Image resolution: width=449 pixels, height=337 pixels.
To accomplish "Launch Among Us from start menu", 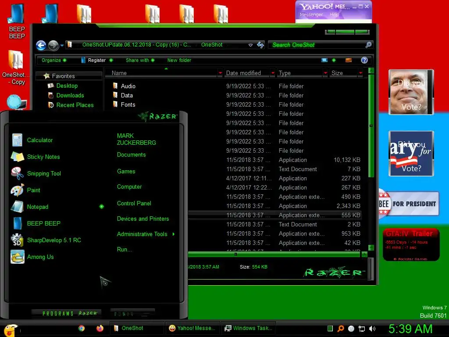I will 40,257.
